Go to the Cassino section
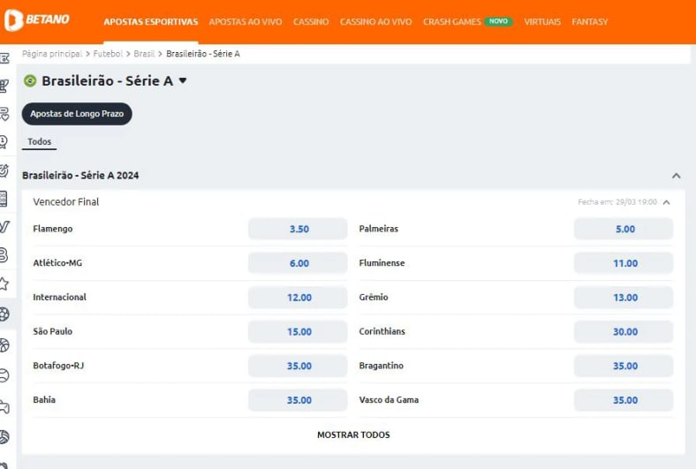 tap(311, 22)
